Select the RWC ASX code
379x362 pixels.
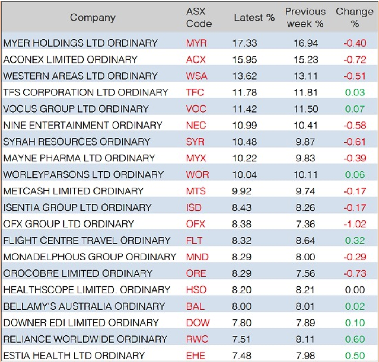click(197, 339)
